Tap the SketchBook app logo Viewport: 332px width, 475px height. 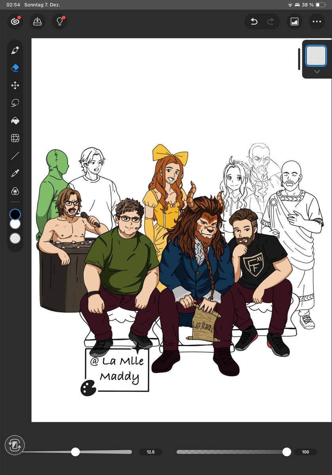click(x=15, y=21)
